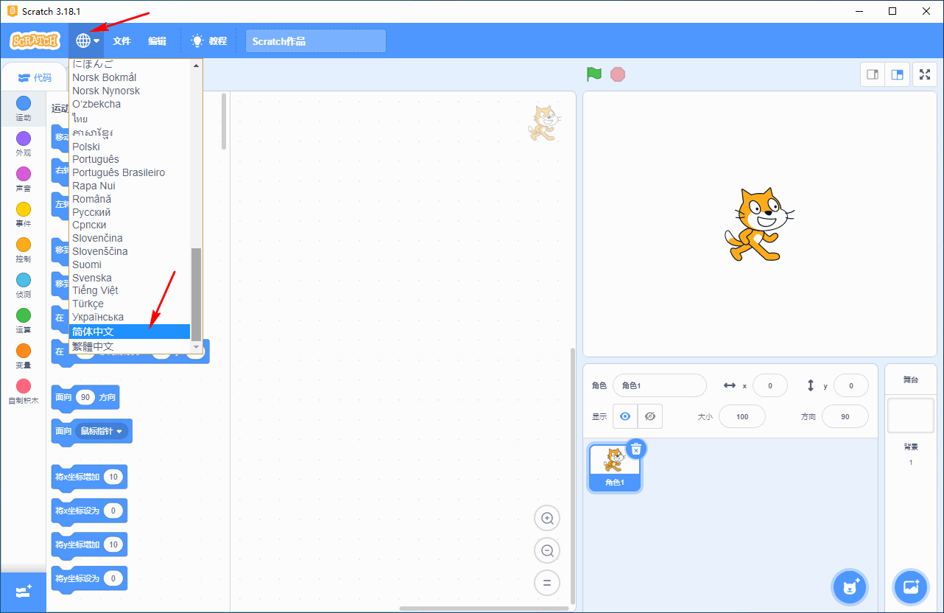Show the sprite with eye icon
Screen dimensions: 944x613
(625, 416)
